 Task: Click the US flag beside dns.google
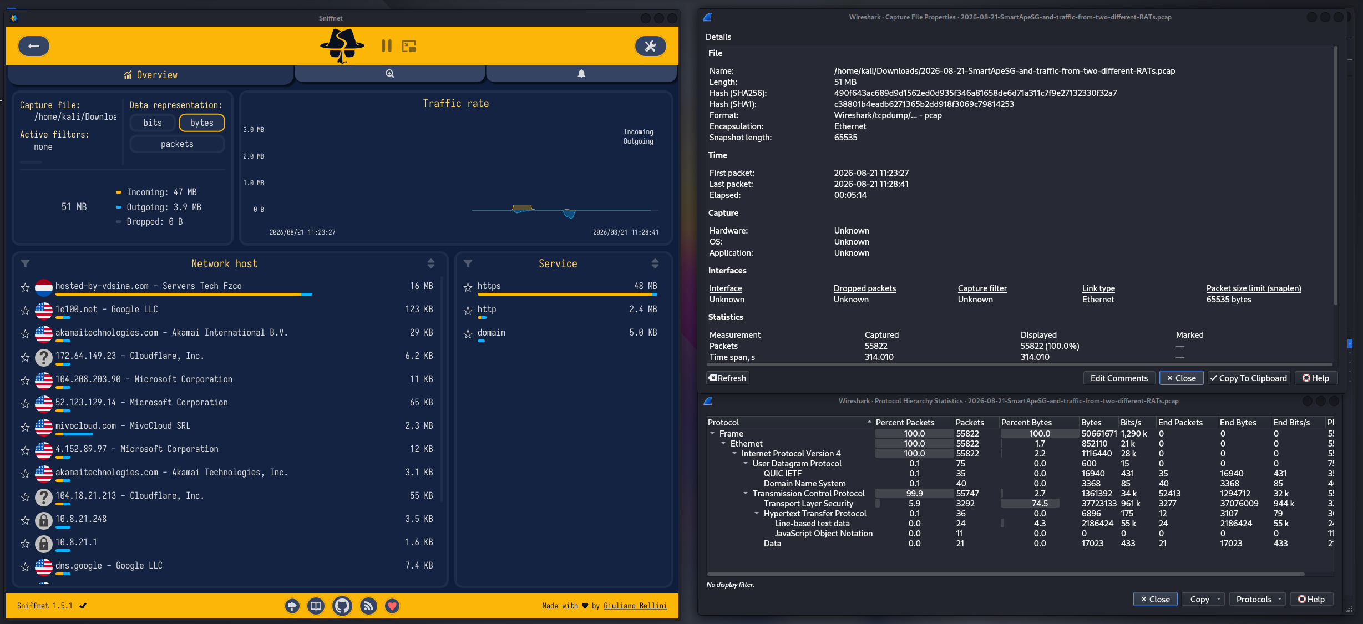pyautogui.click(x=44, y=567)
